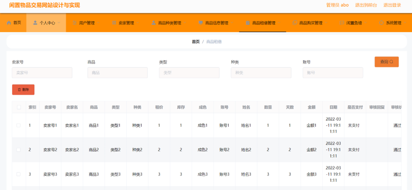Viewport: 412px width, 190px height.
Task: Open the 个人中心 menu
Action: pos(46,23)
